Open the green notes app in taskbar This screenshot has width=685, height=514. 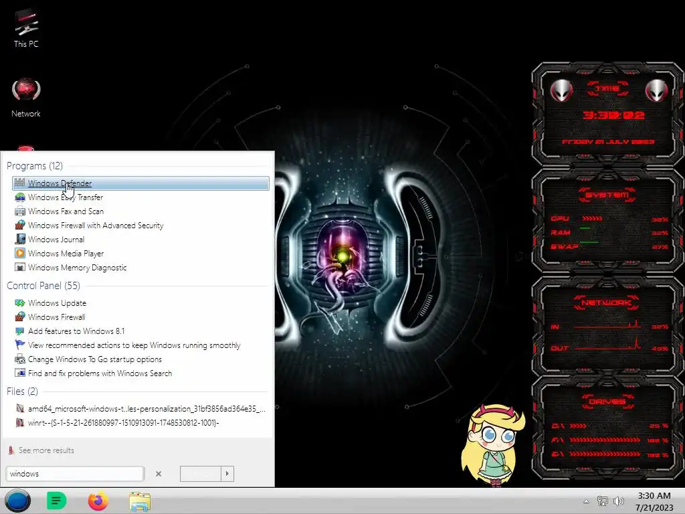(x=56, y=501)
